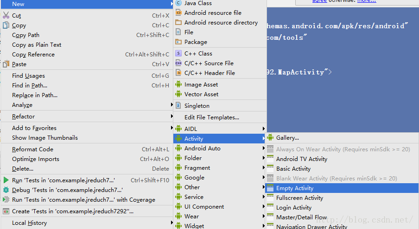The image size is (419, 229).
Task: Click the MapActivity text in editor
Action: 301,72
